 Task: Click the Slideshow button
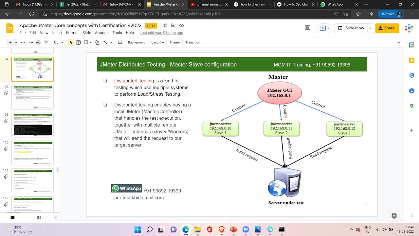point(351,28)
